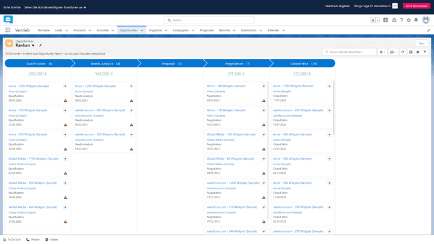Click 'Feedback abgeben' link
This screenshot has width=434, height=244.
click(x=338, y=6)
